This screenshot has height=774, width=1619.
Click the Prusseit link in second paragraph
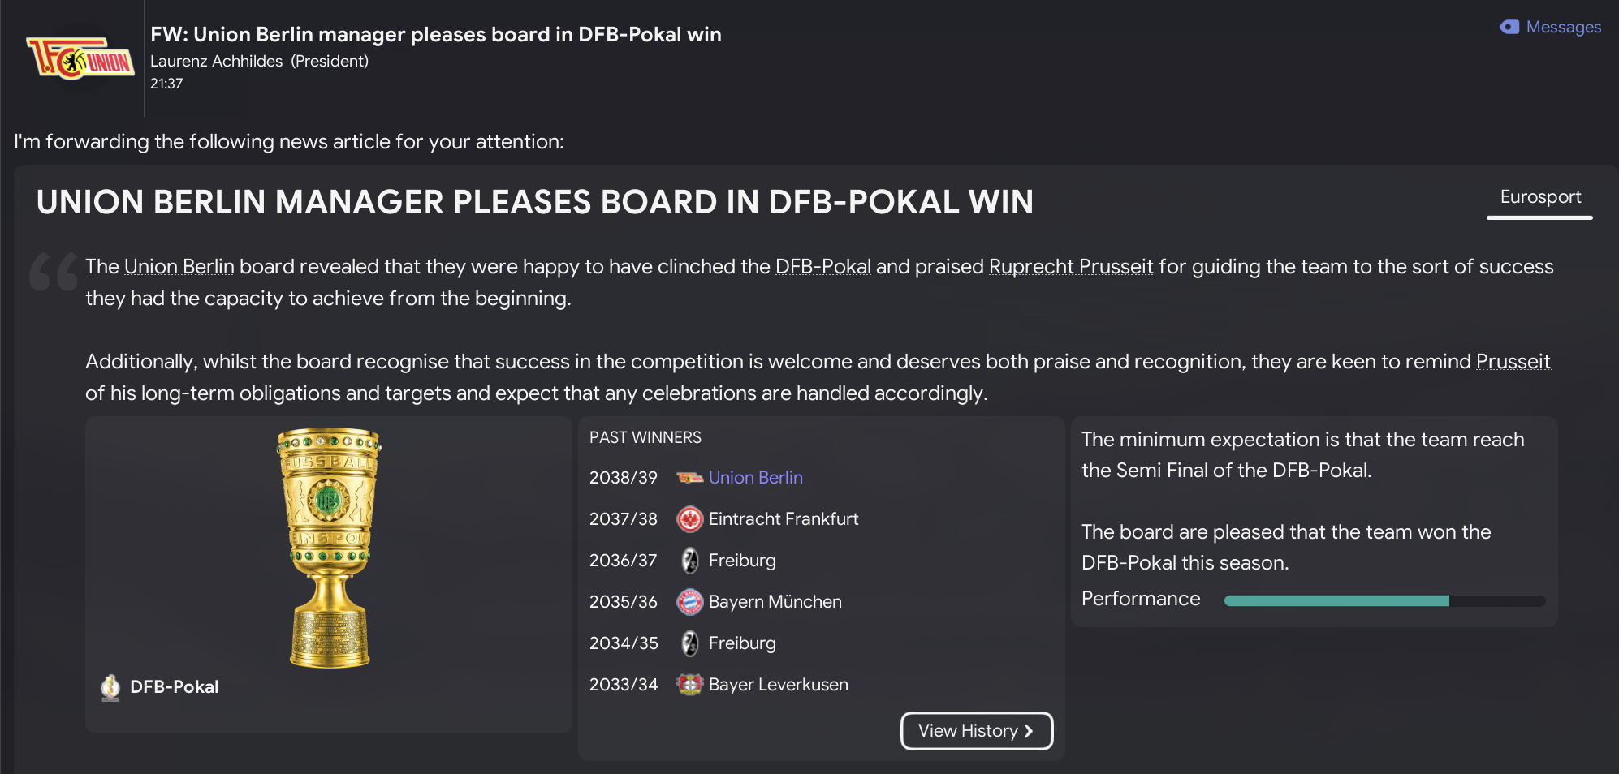pos(1513,362)
